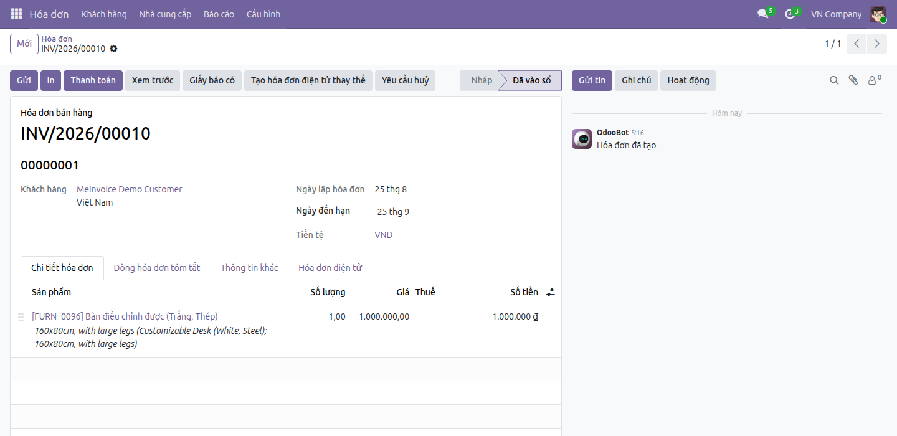
Task: Open the VND currency link
Action: click(x=384, y=235)
